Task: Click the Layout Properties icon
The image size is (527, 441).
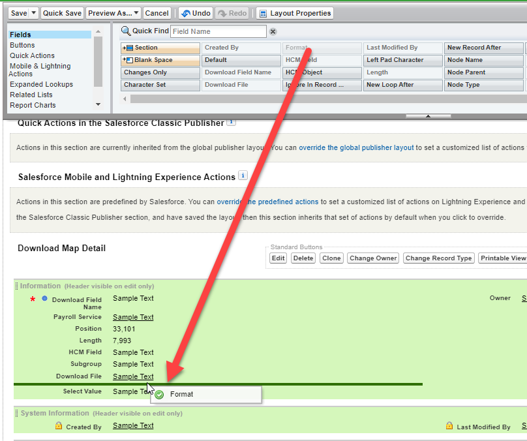Action: (262, 13)
